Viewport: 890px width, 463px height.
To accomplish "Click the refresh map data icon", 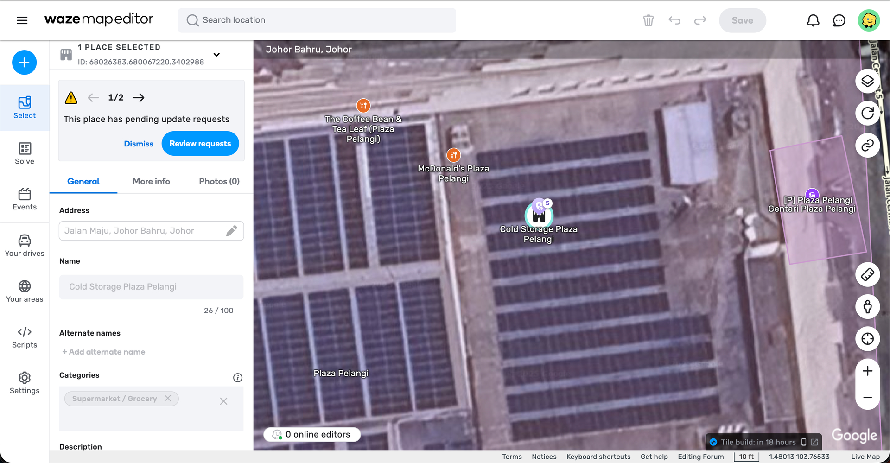I will (x=867, y=113).
